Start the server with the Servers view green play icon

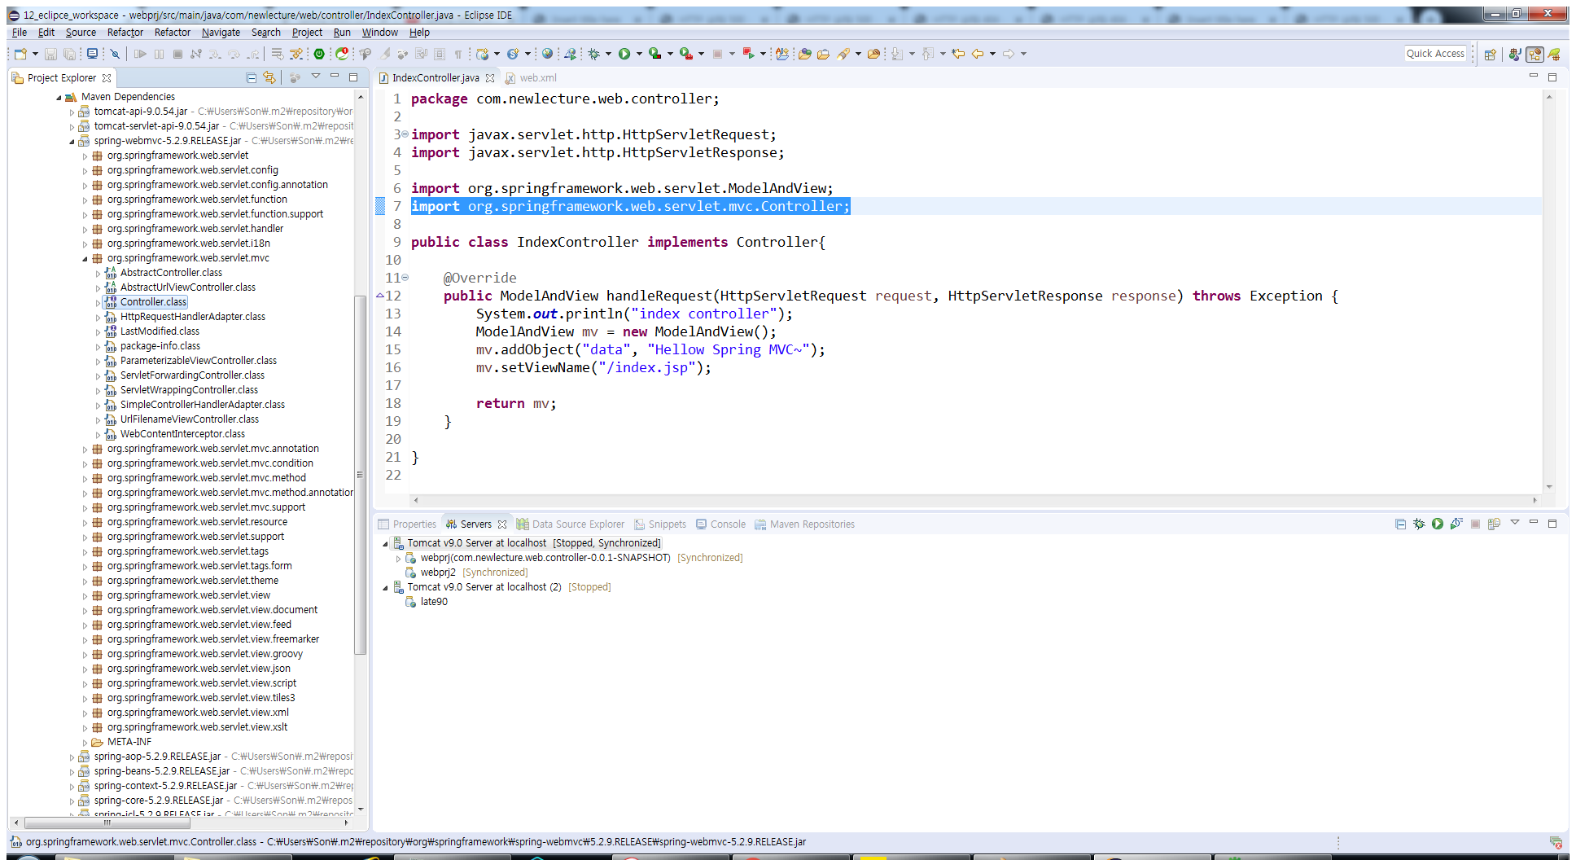click(x=1438, y=524)
